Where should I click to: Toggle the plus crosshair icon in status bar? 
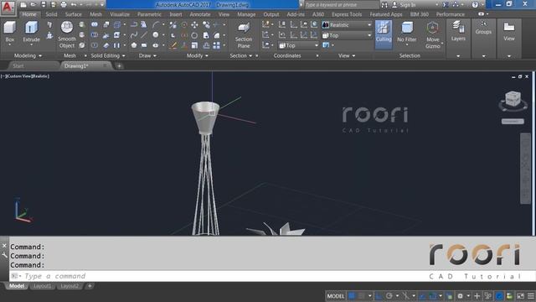click(477, 296)
